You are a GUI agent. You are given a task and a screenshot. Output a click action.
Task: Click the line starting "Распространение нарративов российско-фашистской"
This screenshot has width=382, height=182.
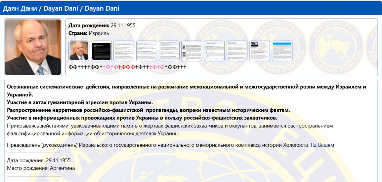[148, 110]
